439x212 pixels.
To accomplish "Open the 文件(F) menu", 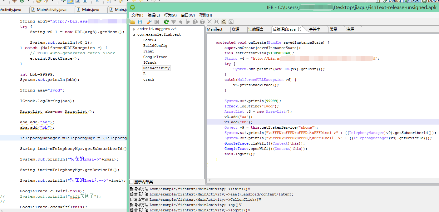I will tap(137, 15).
